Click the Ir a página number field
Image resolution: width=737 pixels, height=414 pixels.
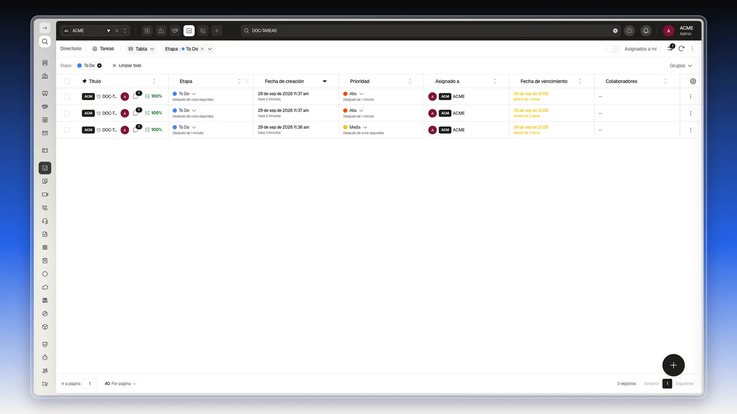[x=90, y=384]
